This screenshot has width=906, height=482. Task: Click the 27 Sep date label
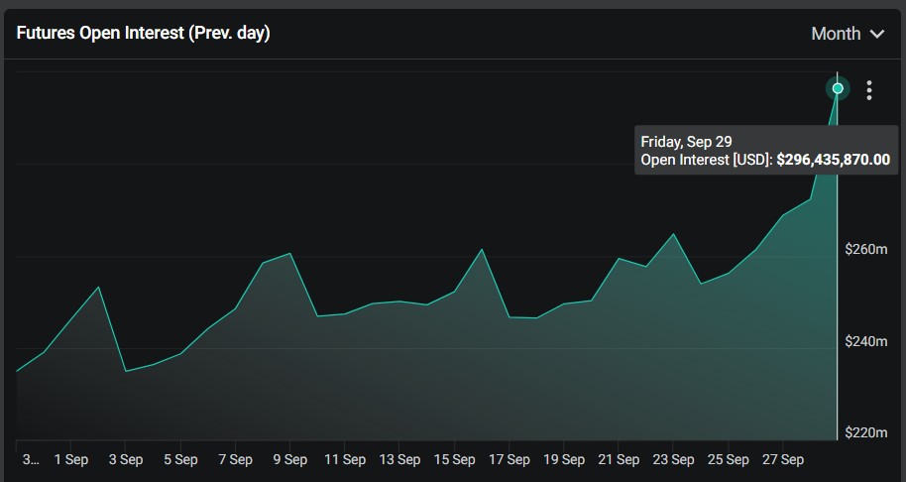[783, 459]
